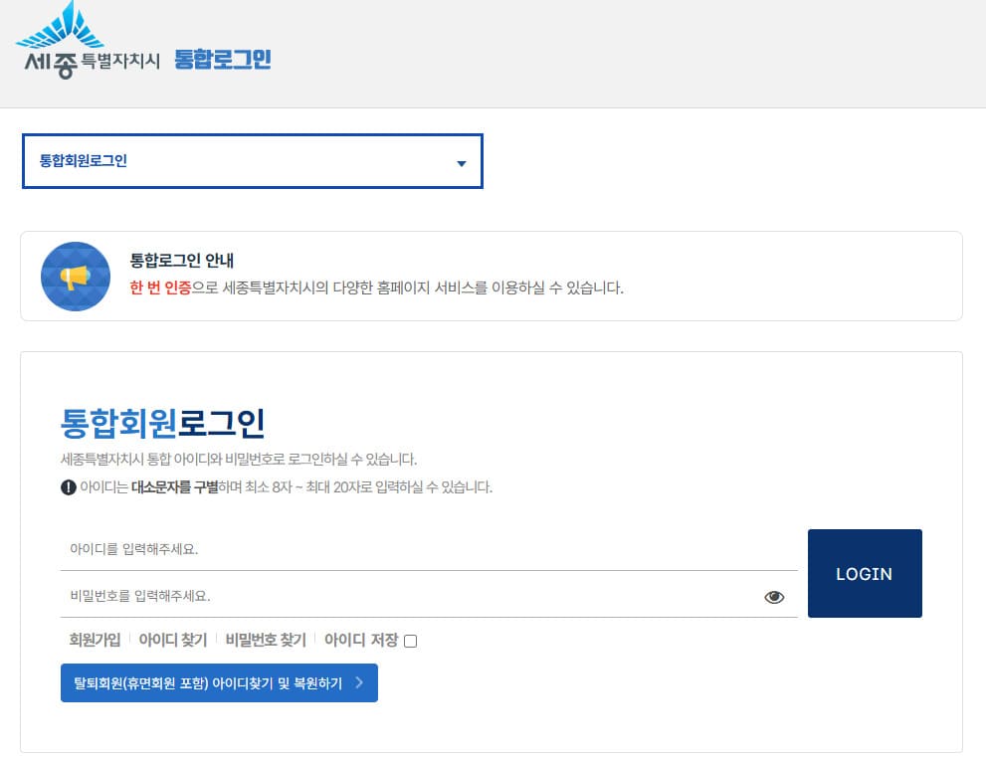Viewport: 986px width, 763px height.
Task: Enable the 아이디 저장 checkbox
Action: coord(410,642)
